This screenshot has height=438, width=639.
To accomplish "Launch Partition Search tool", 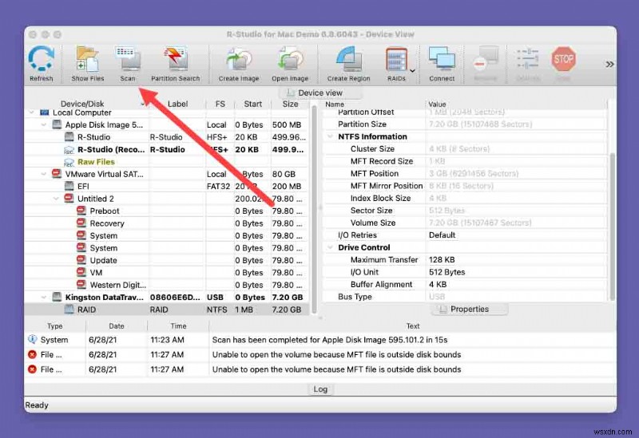I will [175, 64].
